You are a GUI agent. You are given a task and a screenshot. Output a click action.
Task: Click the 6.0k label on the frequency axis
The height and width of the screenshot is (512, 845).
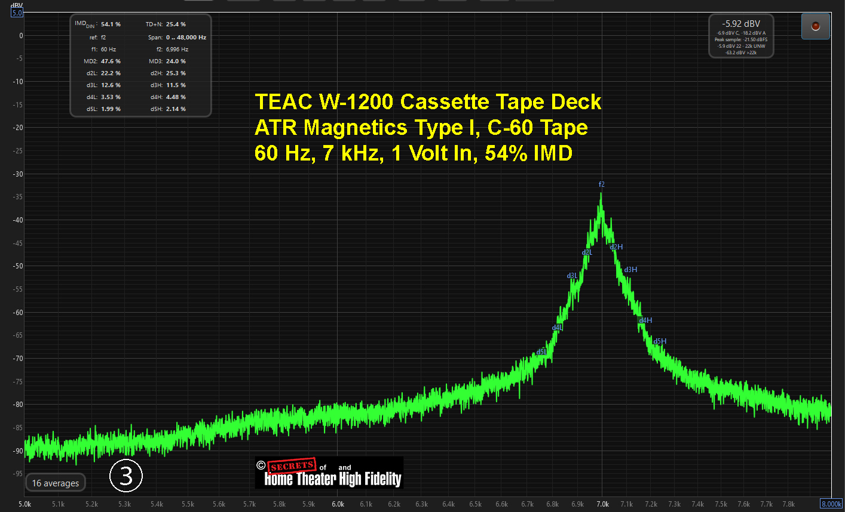338,504
